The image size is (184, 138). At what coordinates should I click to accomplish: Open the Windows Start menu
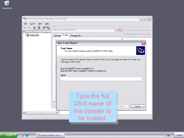point(8,135)
